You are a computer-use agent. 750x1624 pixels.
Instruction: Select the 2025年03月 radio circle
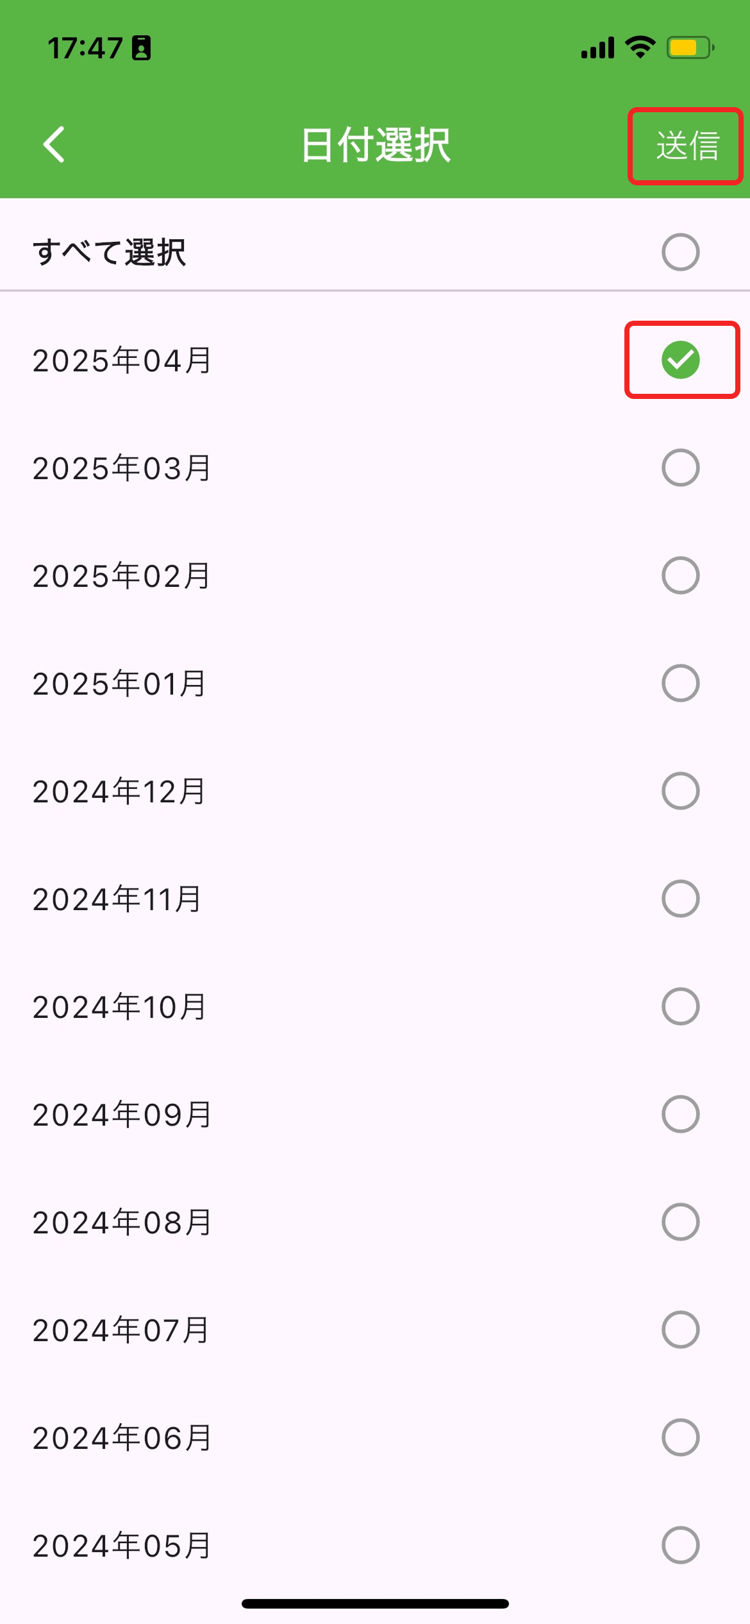coord(680,468)
